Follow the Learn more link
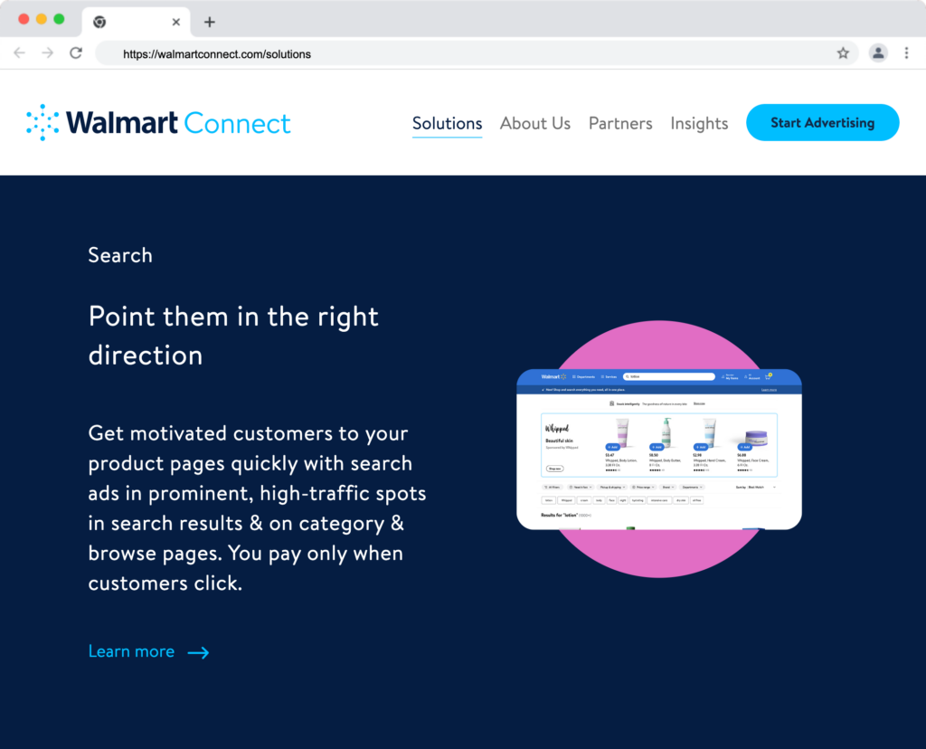Viewport: 926px width, 749px height. [x=132, y=651]
